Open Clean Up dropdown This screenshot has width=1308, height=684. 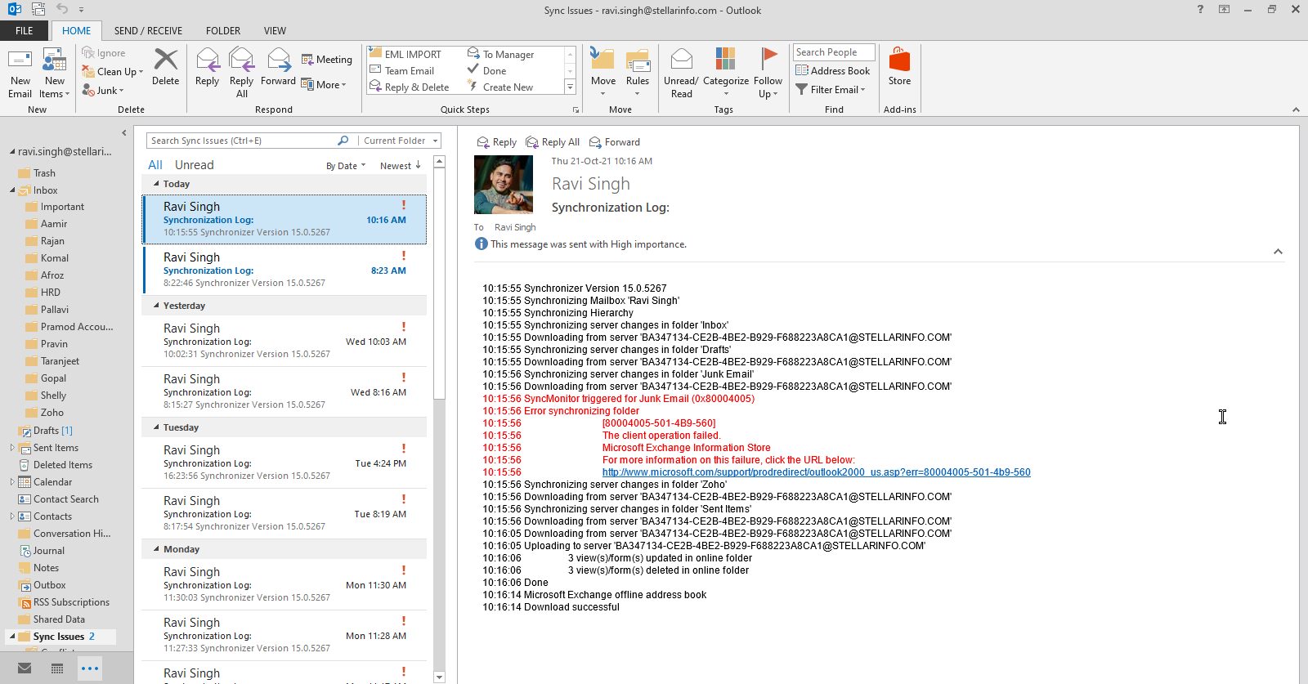(x=113, y=72)
